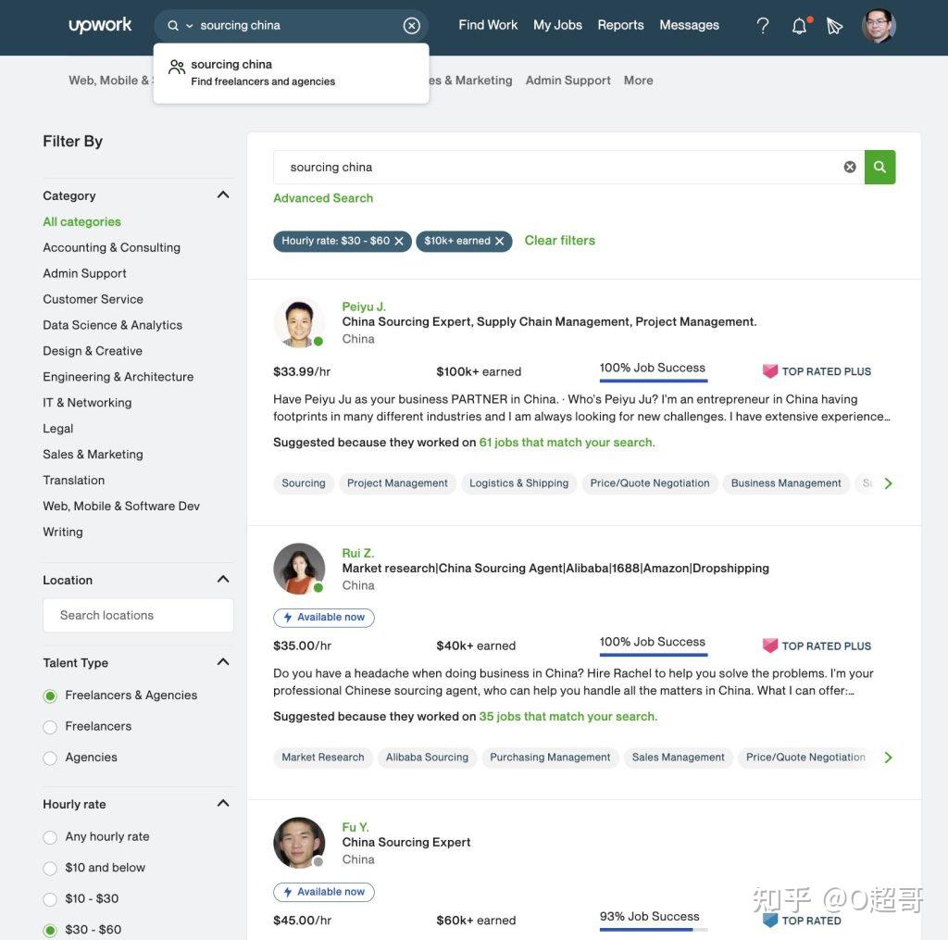Choose the '$10 and below' hourly rate option
Screen dimensions: 948x940
coord(49,867)
